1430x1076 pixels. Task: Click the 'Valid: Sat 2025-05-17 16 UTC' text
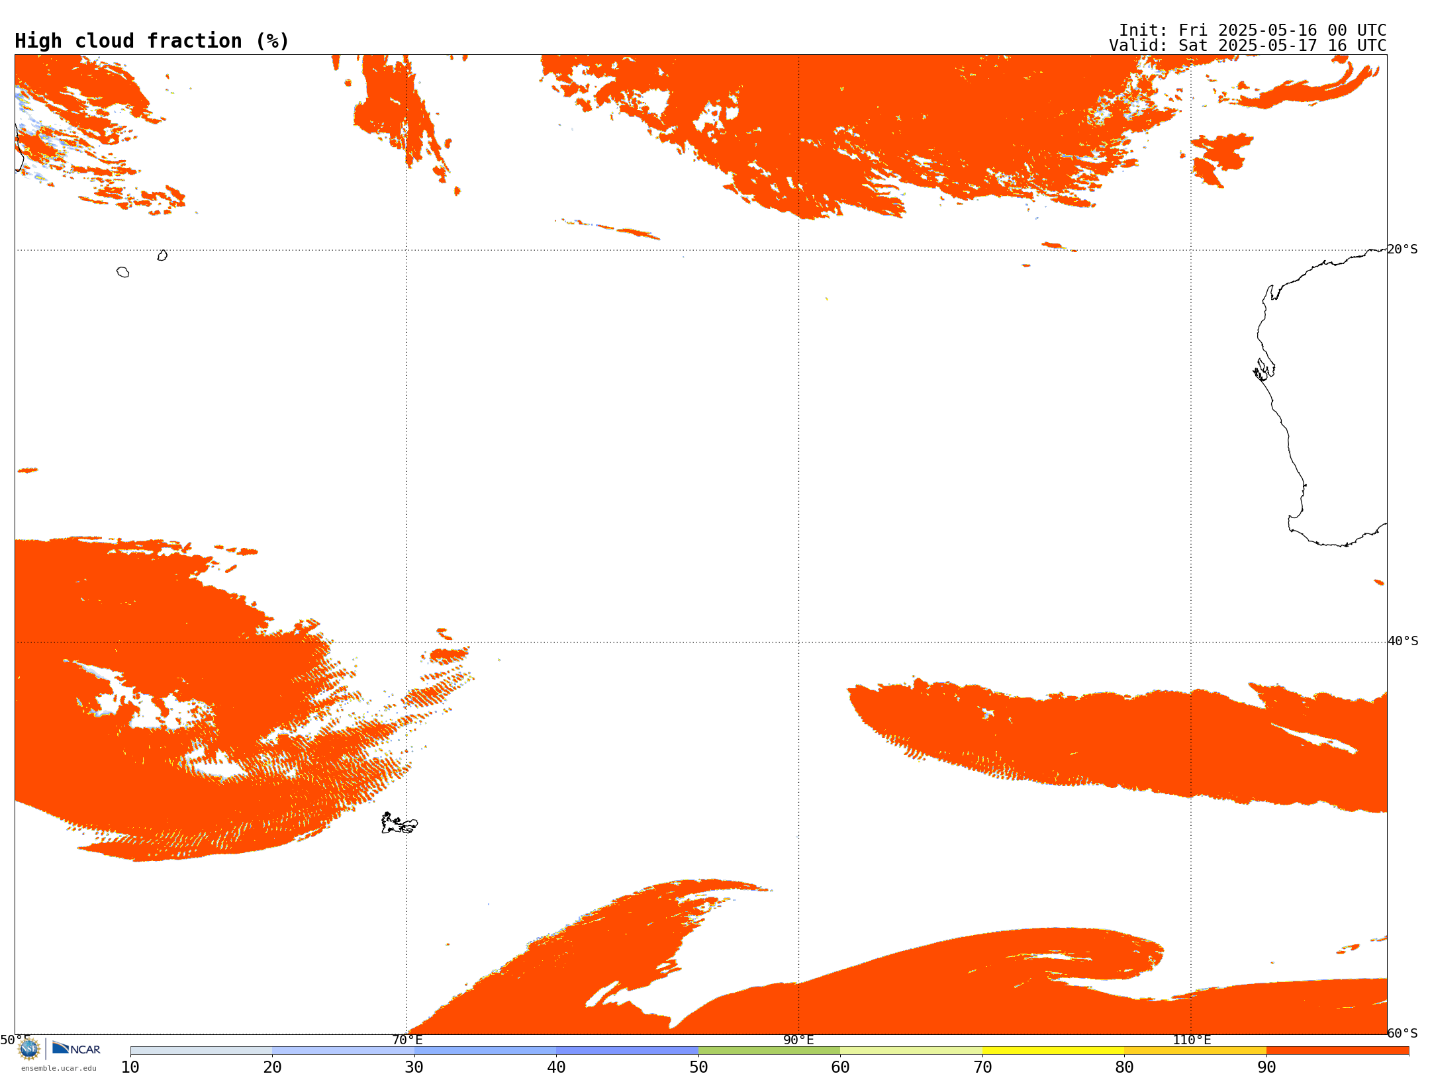(x=1248, y=46)
